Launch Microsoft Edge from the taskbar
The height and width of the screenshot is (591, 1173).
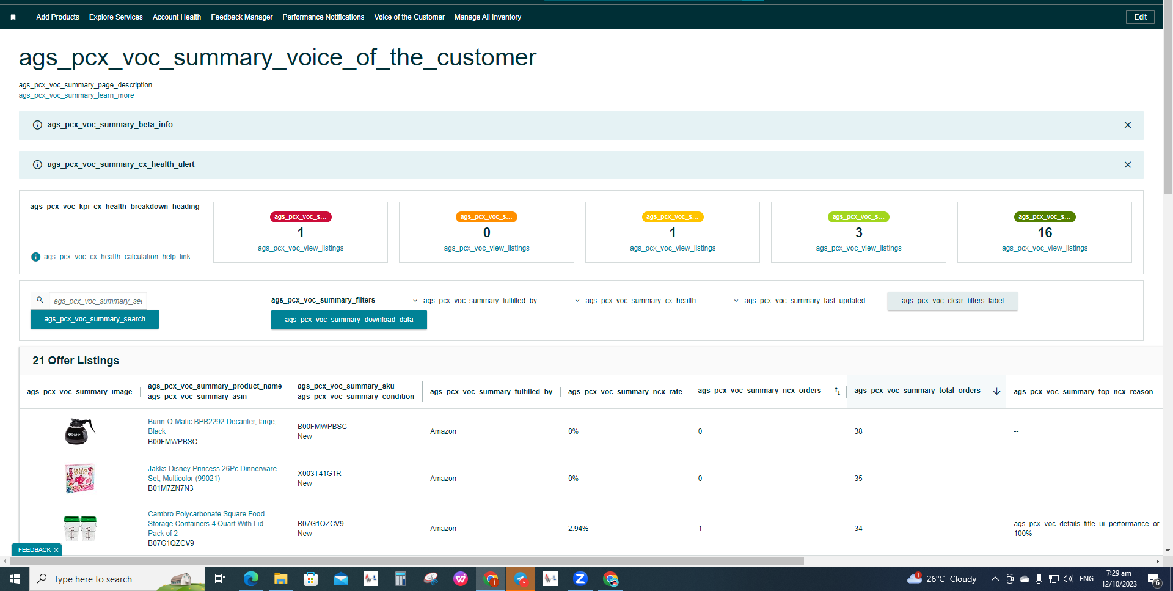(250, 579)
